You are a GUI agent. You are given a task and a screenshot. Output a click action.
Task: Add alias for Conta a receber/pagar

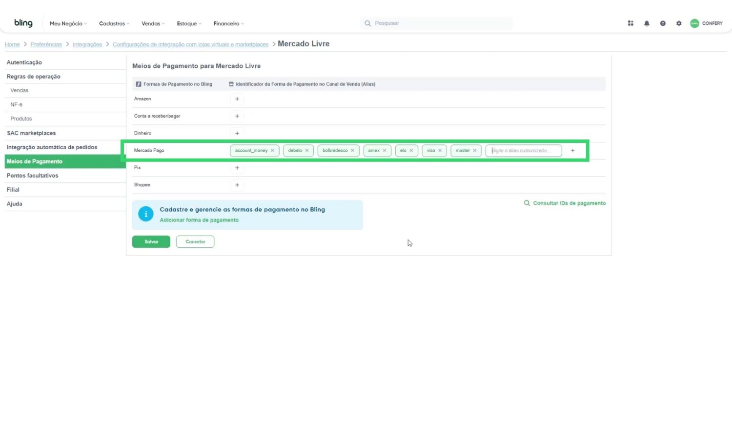coord(237,116)
